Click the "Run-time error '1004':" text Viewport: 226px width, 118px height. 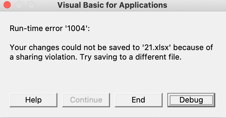[50, 28]
